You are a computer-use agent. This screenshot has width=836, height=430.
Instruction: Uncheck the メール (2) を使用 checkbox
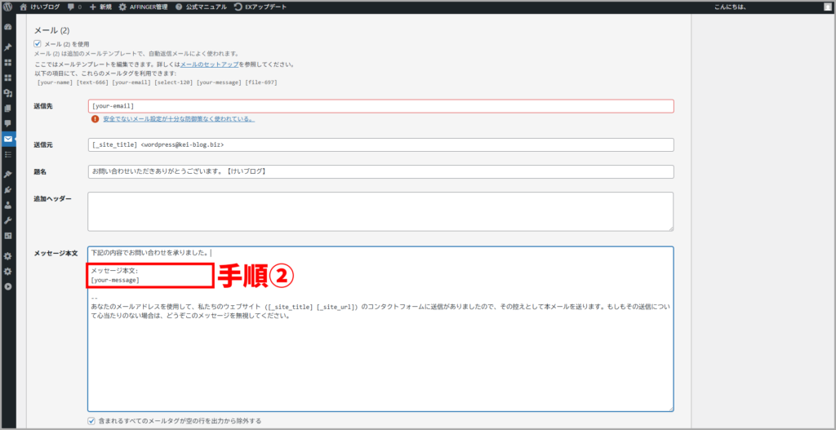click(x=38, y=43)
